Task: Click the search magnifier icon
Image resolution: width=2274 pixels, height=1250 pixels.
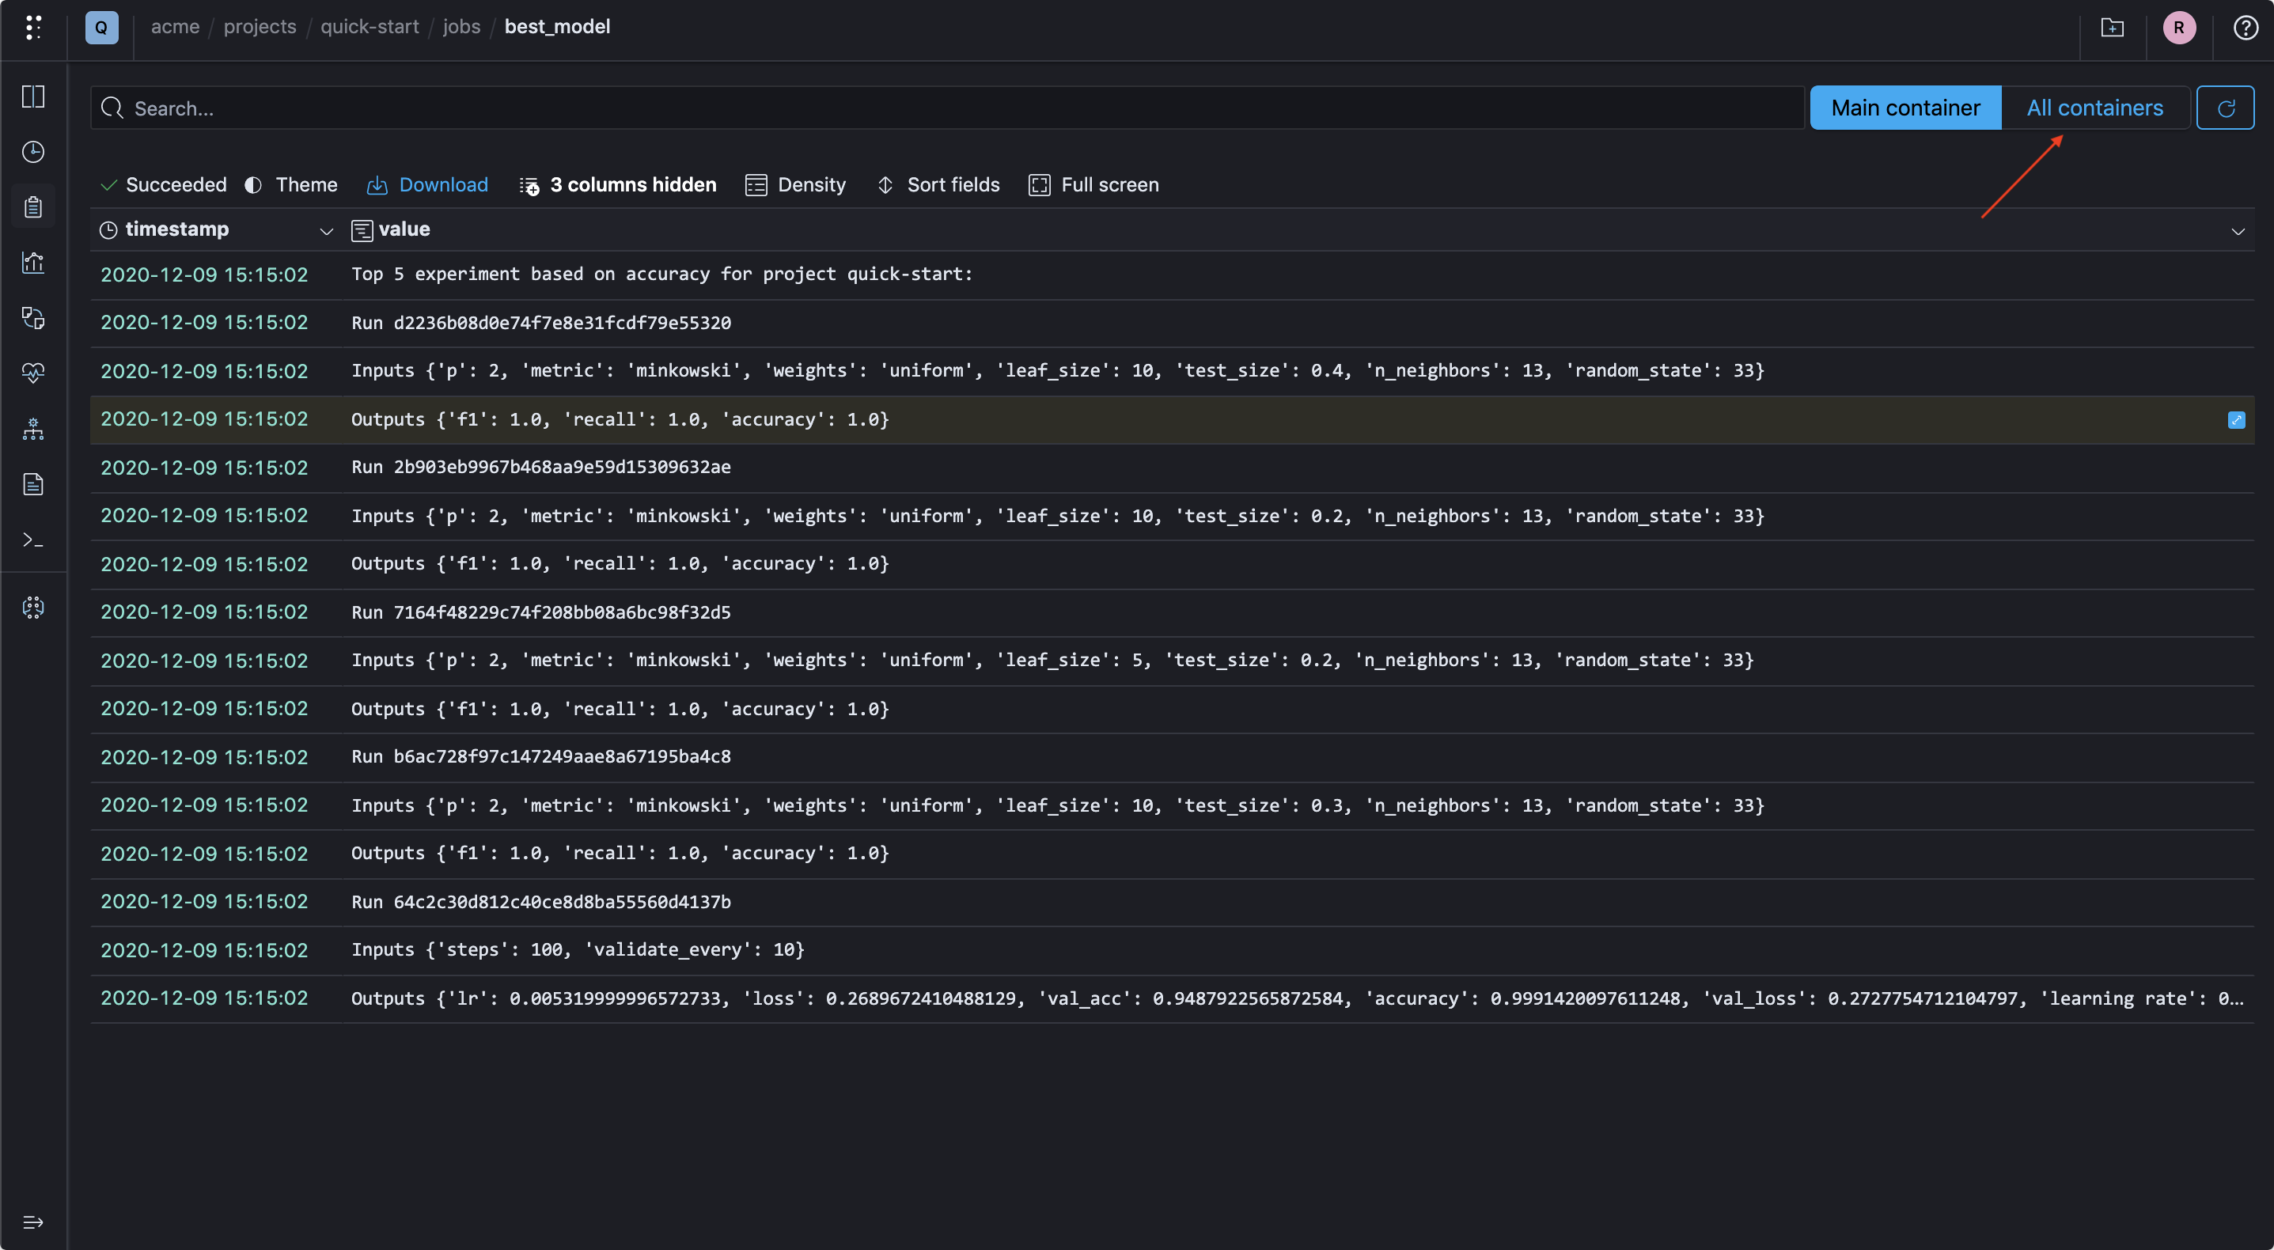Action: click(112, 108)
